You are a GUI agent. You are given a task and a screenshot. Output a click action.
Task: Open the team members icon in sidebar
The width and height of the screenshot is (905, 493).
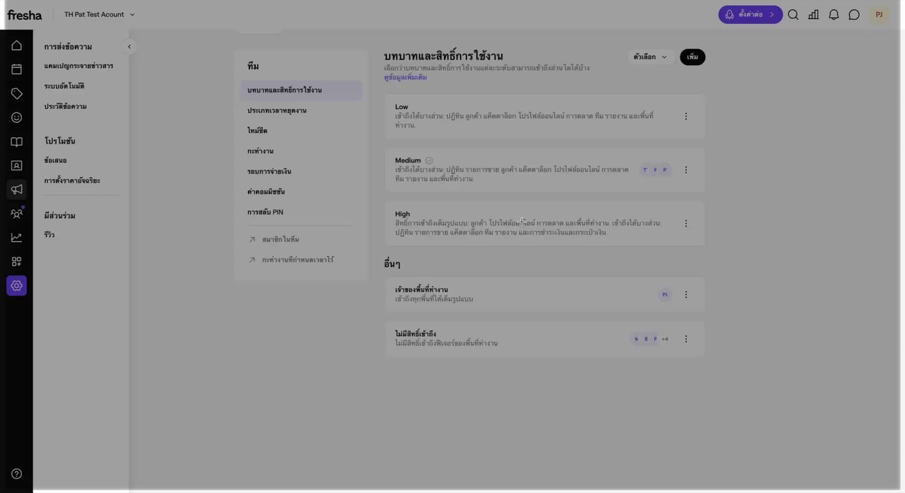[16, 214]
